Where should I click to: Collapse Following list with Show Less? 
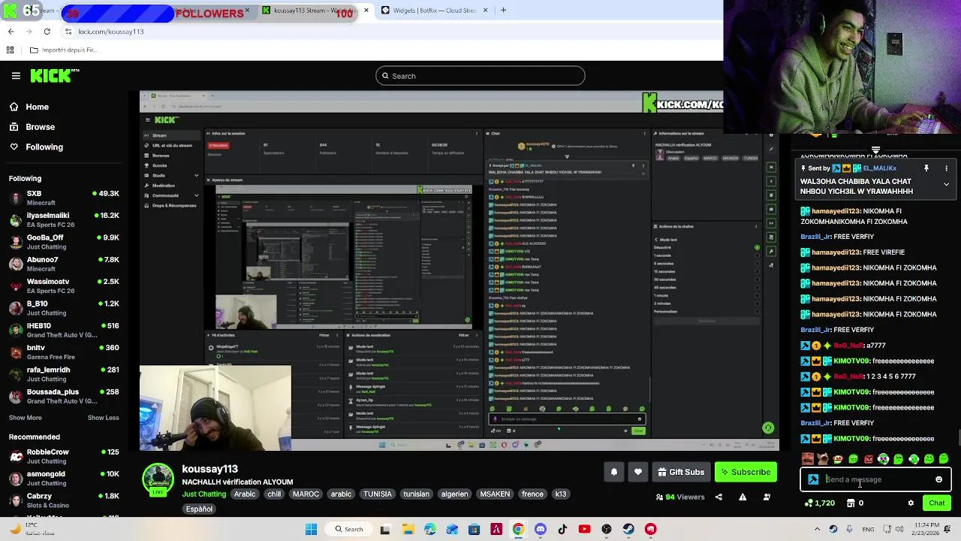point(103,418)
